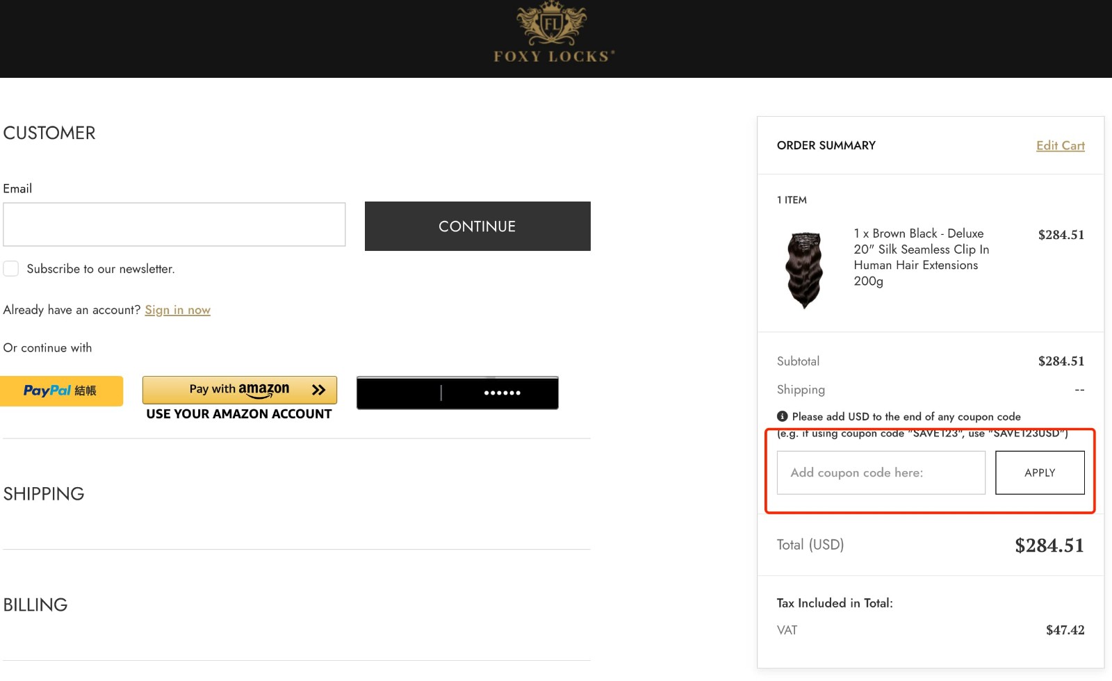Apply the entered coupon code
This screenshot has width=1112, height=681.
tap(1040, 473)
